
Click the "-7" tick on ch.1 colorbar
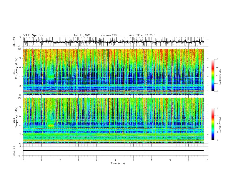[x=217, y=91]
